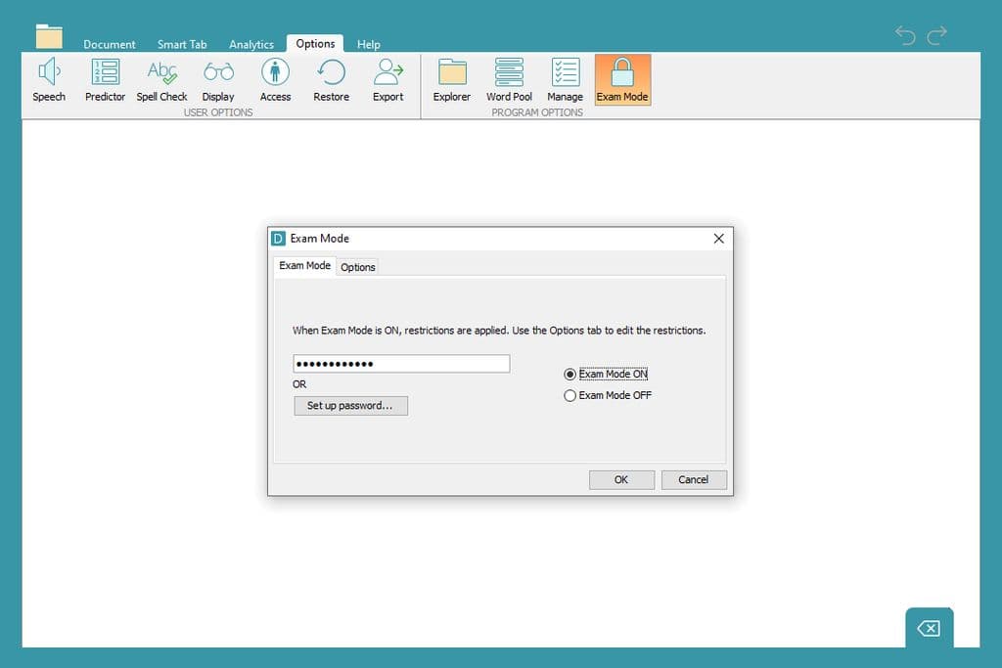
Task: Click into the password input field
Action: (x=401, y=364)
